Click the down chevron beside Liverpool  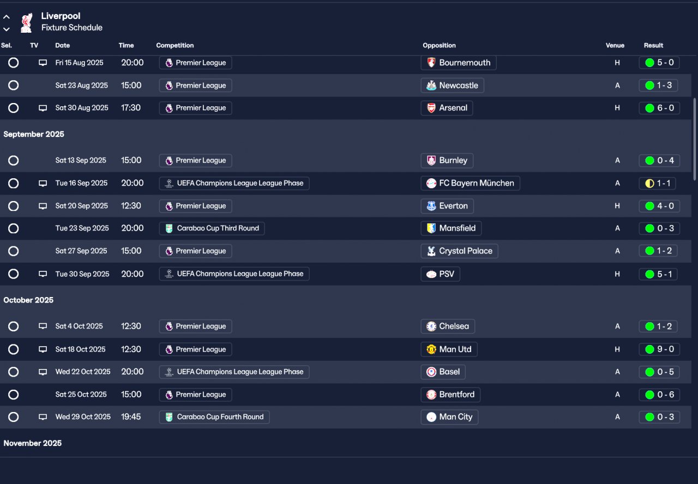coord(7,29)
